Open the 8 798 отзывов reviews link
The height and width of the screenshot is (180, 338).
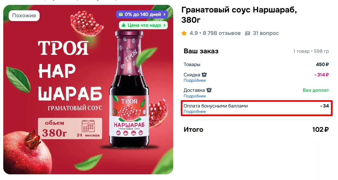pos(222,33)
